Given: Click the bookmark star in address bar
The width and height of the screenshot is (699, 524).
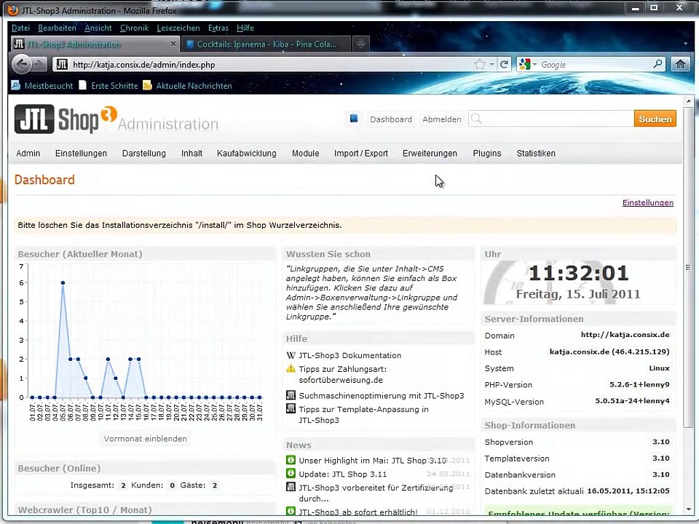Looking at the screenshot, I should (x=480, y=65).
